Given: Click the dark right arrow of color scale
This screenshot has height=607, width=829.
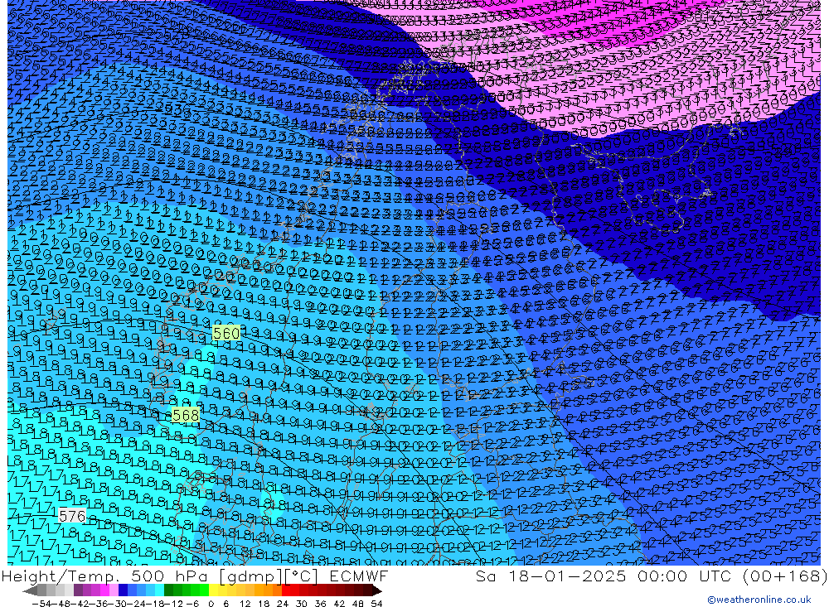Looking at the screenshot, I should (377, 590).
